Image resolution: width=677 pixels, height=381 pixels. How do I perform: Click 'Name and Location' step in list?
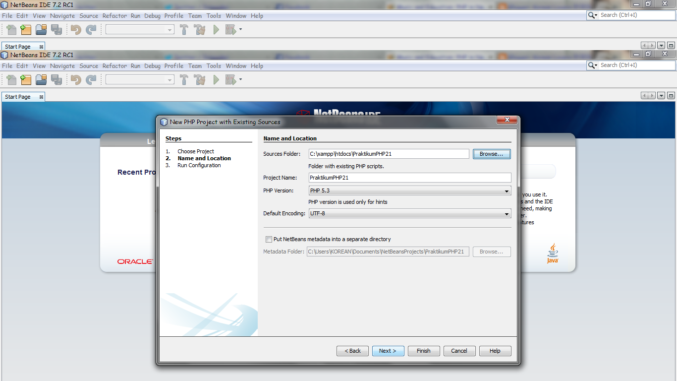coord(204,158)
